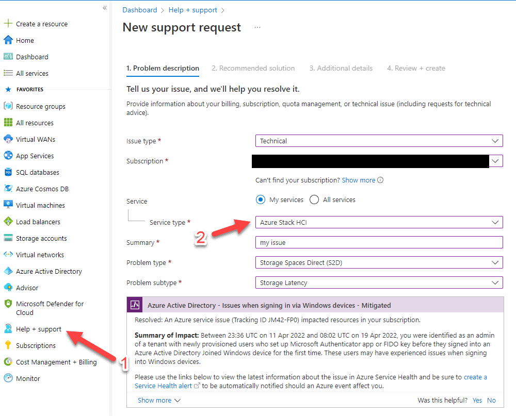Collapse the sidebar with double chevron
The height and width of the screenshot is (416, 516).
click(104, 8)
